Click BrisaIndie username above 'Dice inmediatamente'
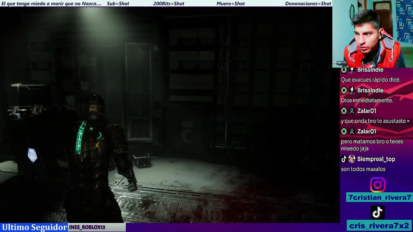Viewport: 413px width, 232px height. (370, 91)
